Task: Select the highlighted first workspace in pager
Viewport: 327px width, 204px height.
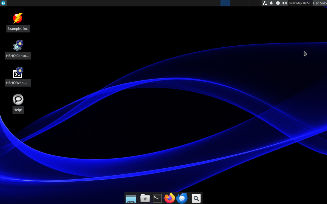Action: point(225,3)
